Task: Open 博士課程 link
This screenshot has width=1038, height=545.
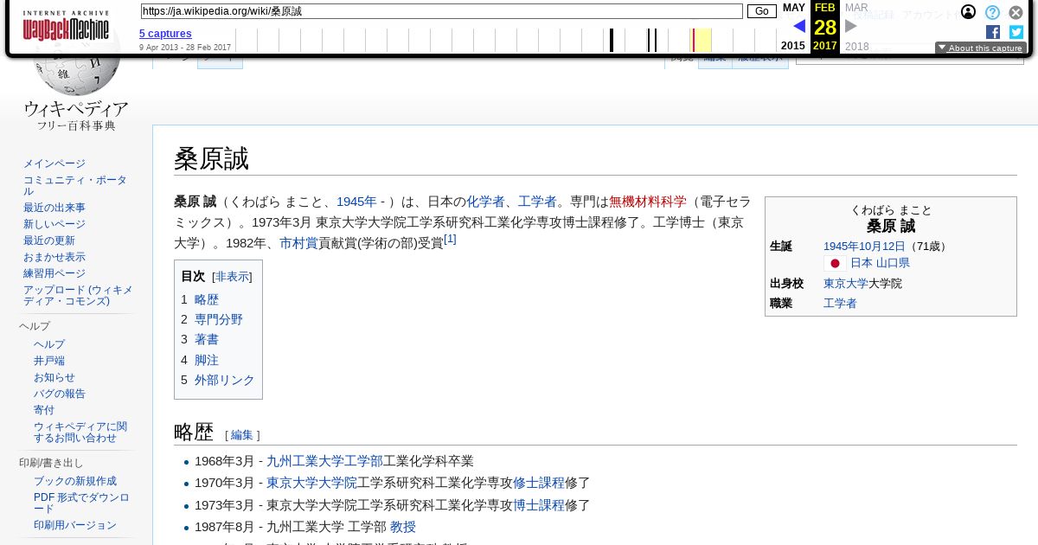Action: pyautogui.click(x=539, y=505)
